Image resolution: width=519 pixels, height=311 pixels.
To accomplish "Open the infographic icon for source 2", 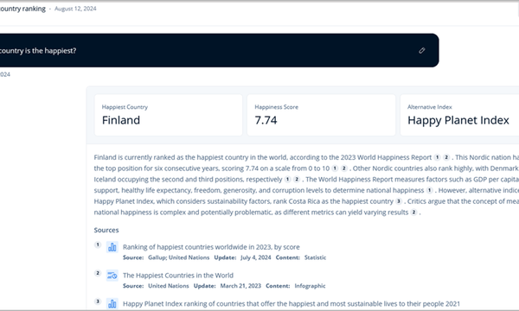I will click(112, 276).
